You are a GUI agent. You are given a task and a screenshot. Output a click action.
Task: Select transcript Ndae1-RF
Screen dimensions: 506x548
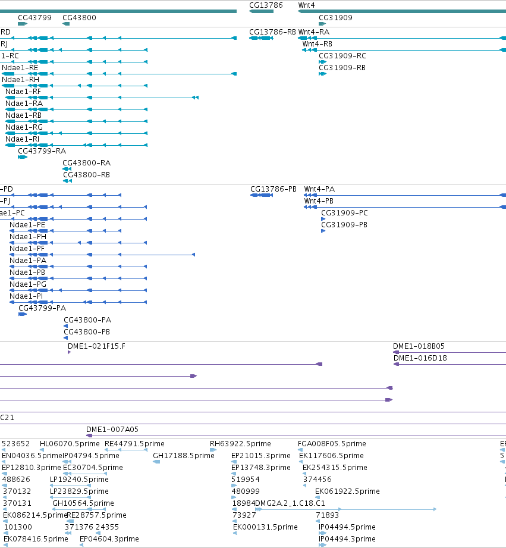click(x=23, y=92)
